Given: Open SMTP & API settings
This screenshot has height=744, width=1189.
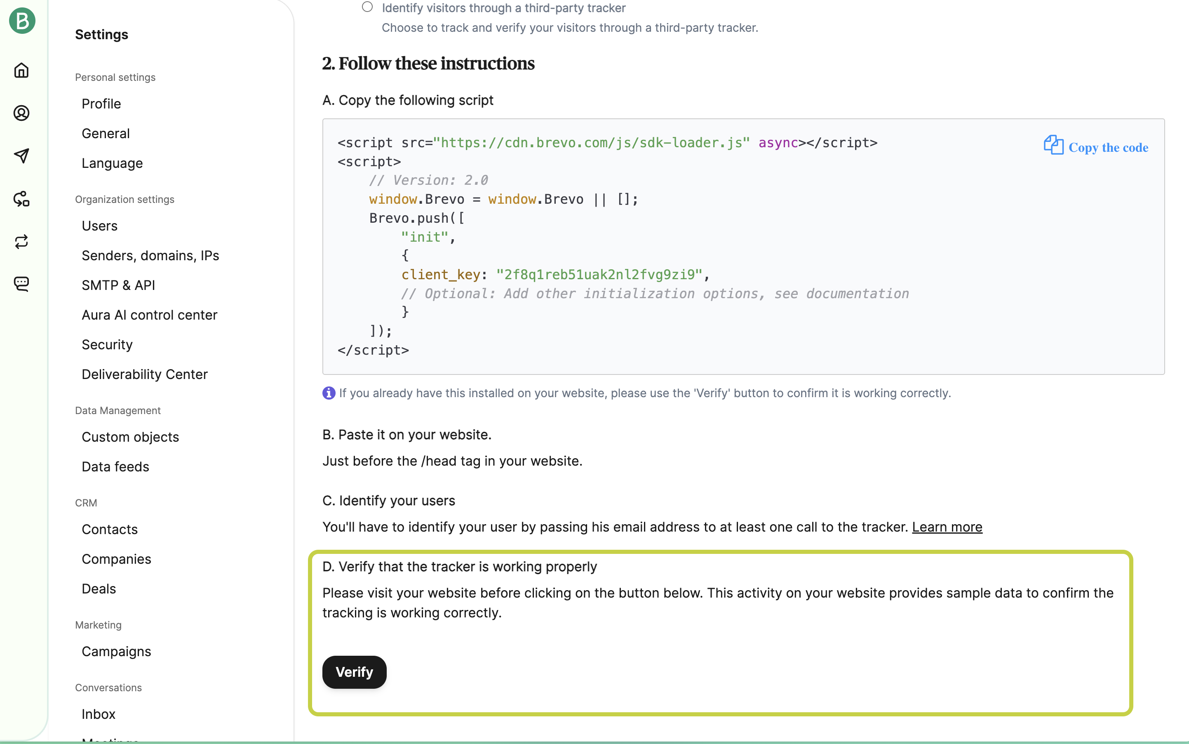Looking at the screenshot, I should [x=119, y=285].
